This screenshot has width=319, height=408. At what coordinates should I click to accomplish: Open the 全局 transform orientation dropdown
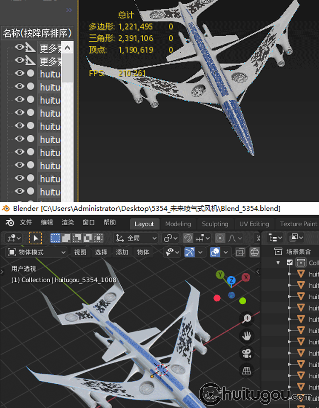tap(137, 238)
